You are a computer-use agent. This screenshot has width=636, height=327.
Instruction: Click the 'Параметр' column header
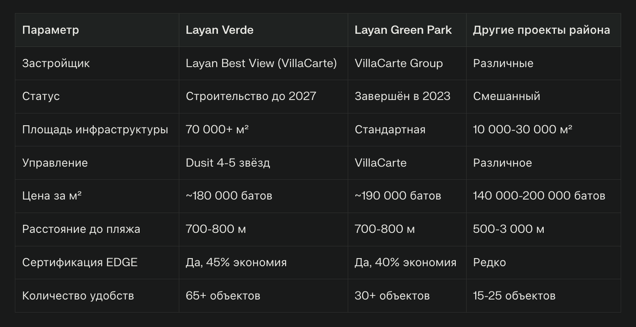tap(50, 30)
